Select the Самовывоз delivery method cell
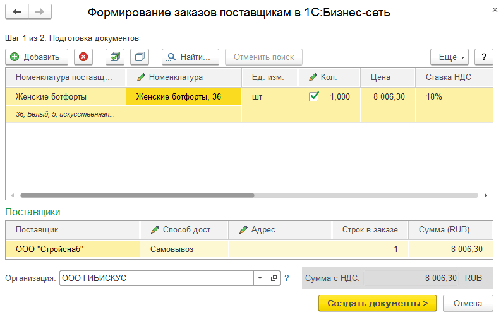 pyautogui.click(x=184, y=249)
